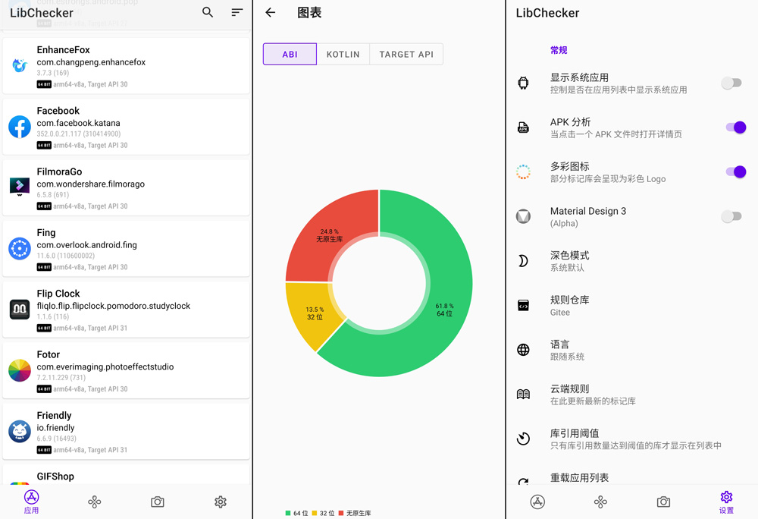
Task: Open search in the app list
Action: point(208,12)
